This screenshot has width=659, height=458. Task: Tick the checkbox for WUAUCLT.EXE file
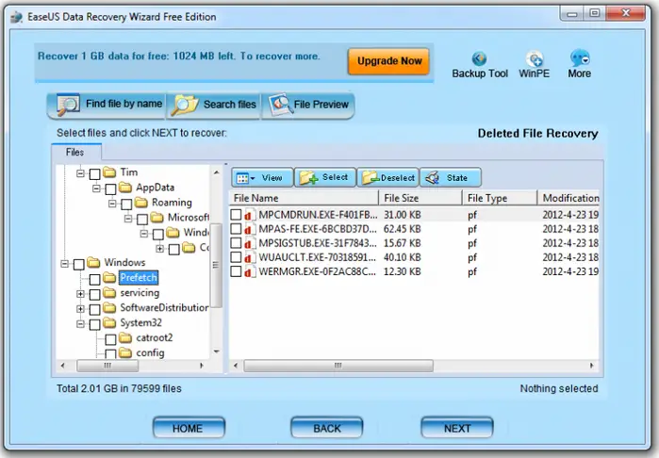click(236, 257)
